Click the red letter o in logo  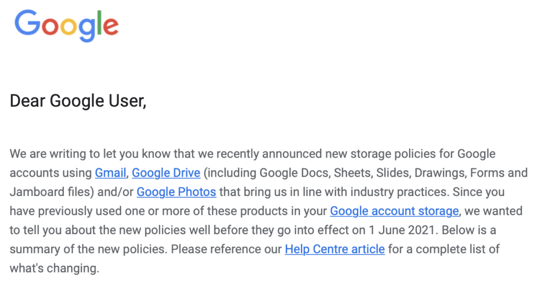click(x=51, y=27)
